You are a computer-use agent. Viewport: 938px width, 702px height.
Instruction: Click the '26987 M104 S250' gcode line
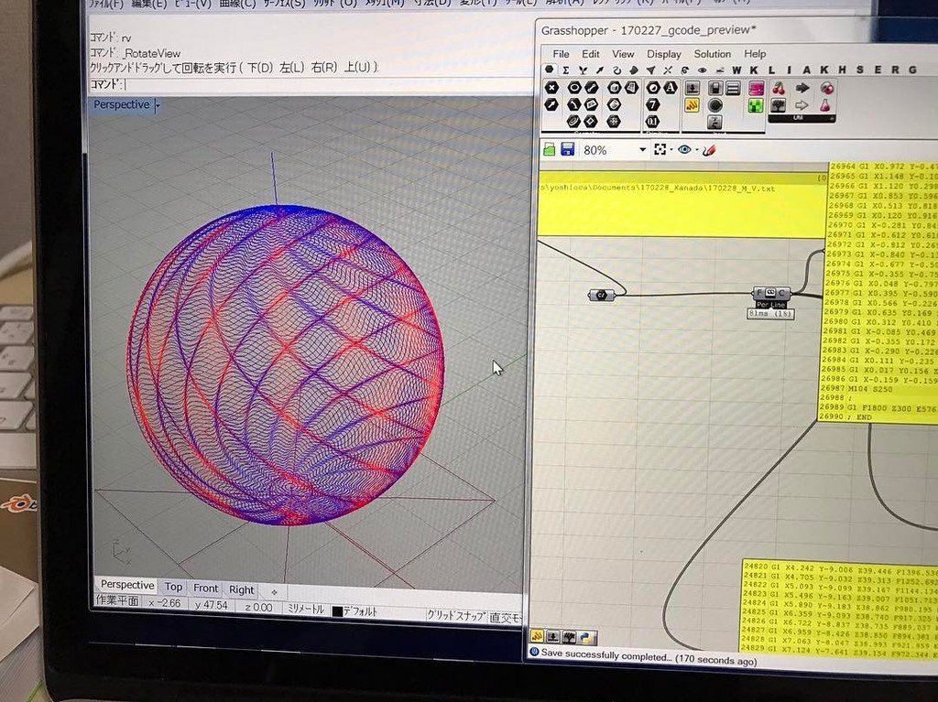click(857, 389)
